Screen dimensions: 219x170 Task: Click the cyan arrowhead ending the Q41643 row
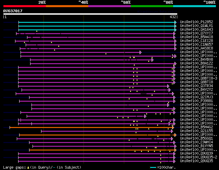pos(176,30)
